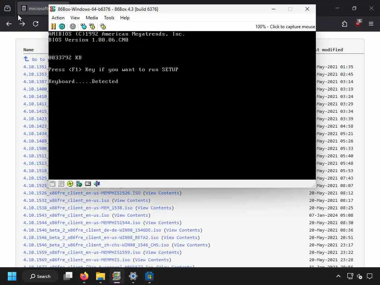Open the Windows Start menu
Viewport: 380px width, 285px height.
point(12,276)
